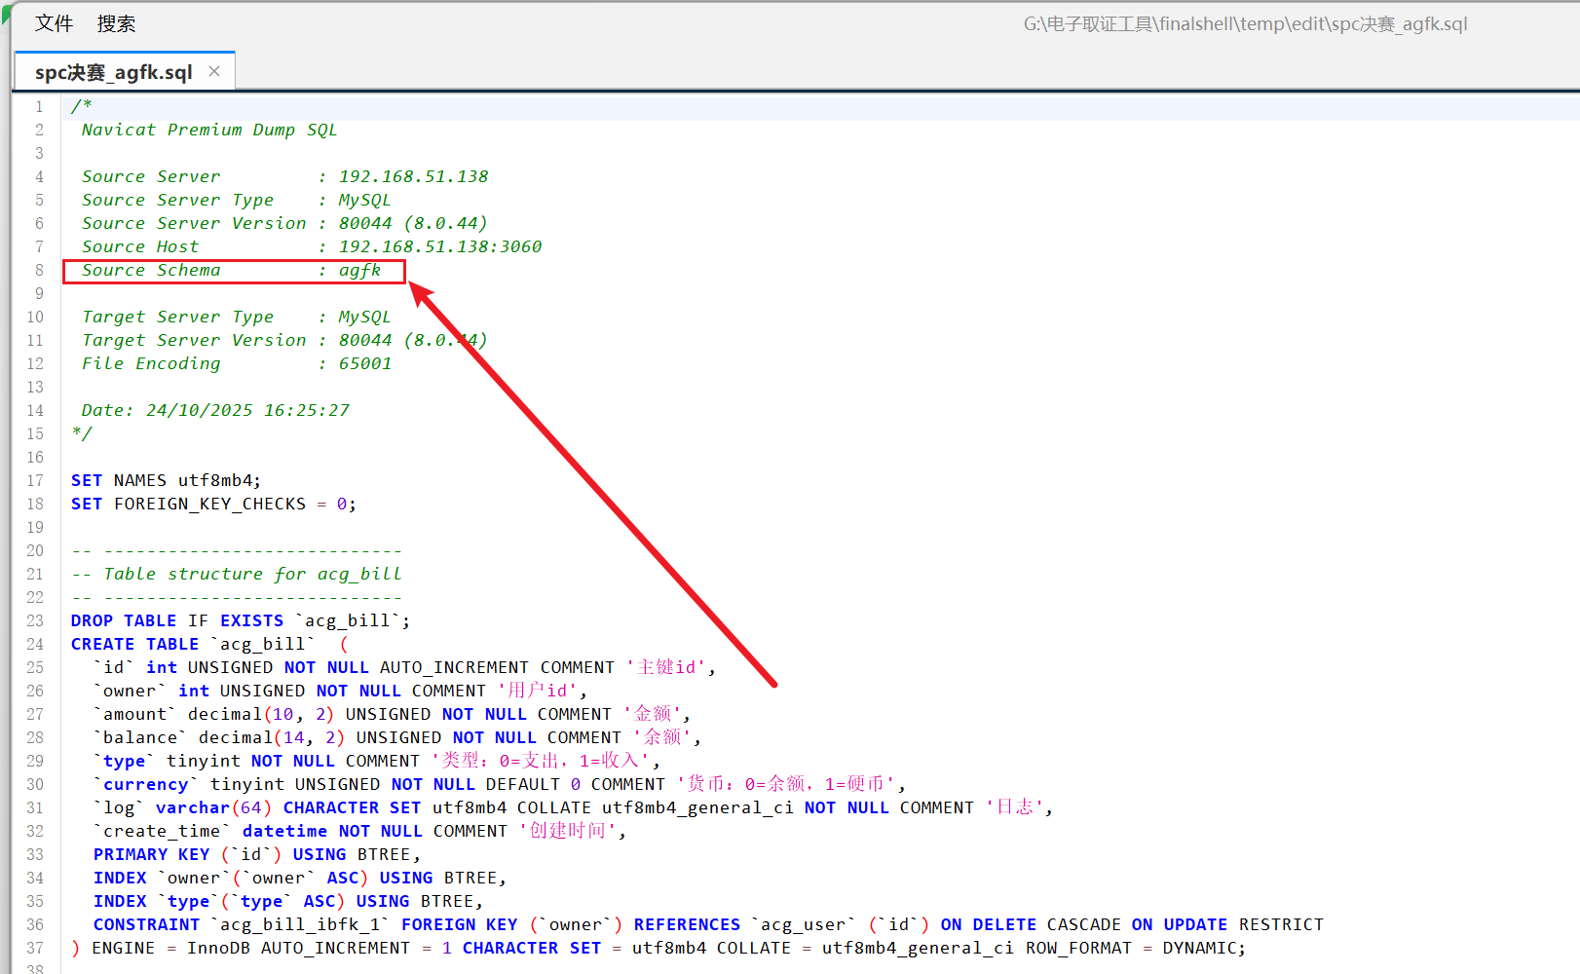Click the Source Host value 192.168.51.138:3060
Image resolution: width=1580 pixels, height=974 pixels.
pyautogui.click(x=439, y=246)
